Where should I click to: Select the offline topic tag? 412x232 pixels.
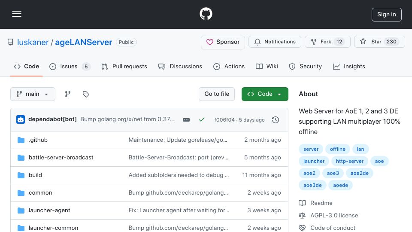tap(338, 149)
